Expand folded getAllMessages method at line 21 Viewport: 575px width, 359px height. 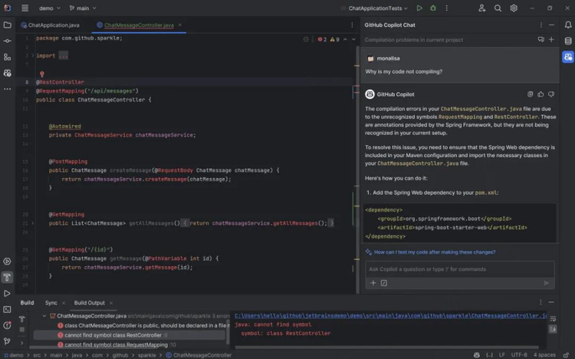click(x=32, y=222)
